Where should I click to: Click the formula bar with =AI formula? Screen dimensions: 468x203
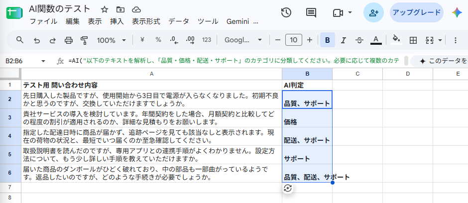234,61
